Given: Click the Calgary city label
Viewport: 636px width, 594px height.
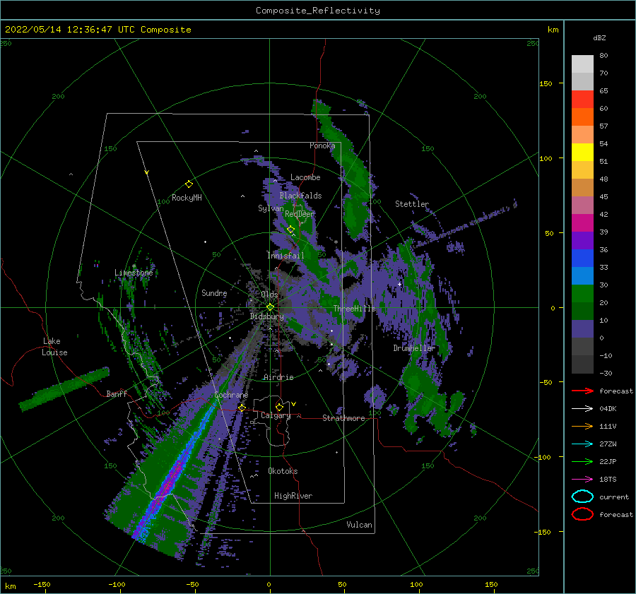Looking at the screenshot, I should point(276,415).
